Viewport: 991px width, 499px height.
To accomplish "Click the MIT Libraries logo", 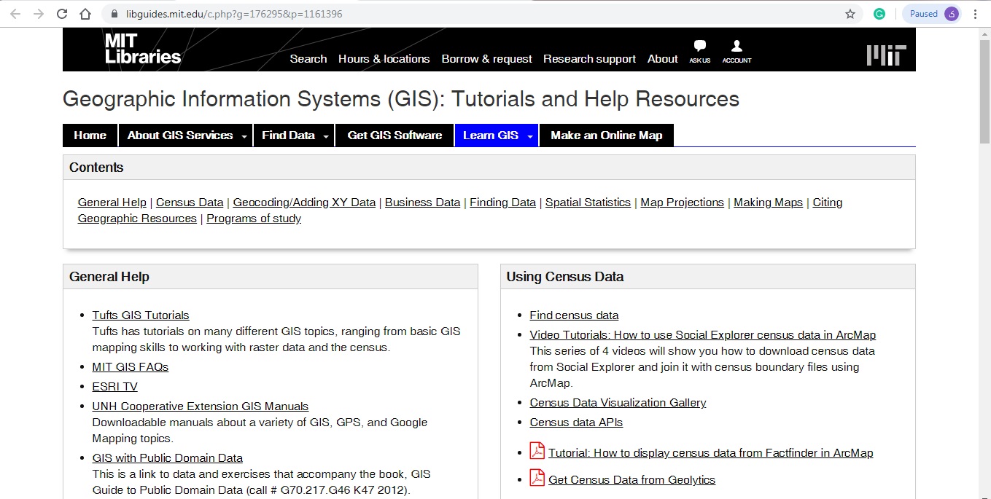I will click(x=143, y=49).
